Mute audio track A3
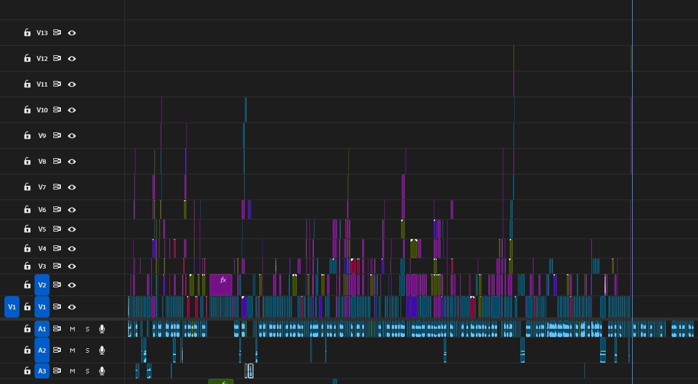Viewport: 698px width, 384px height. pyautogui.click(x=73, y=371)
